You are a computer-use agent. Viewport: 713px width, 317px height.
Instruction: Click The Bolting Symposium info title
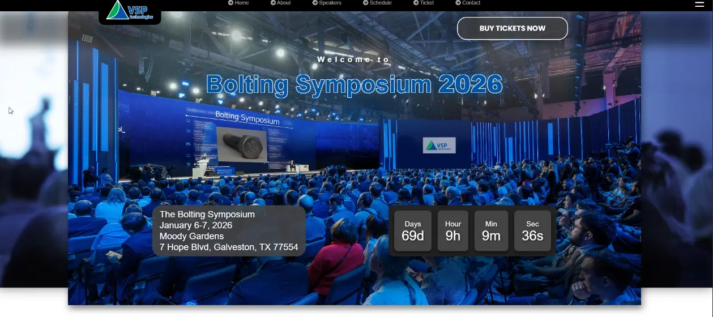(207, 215)
